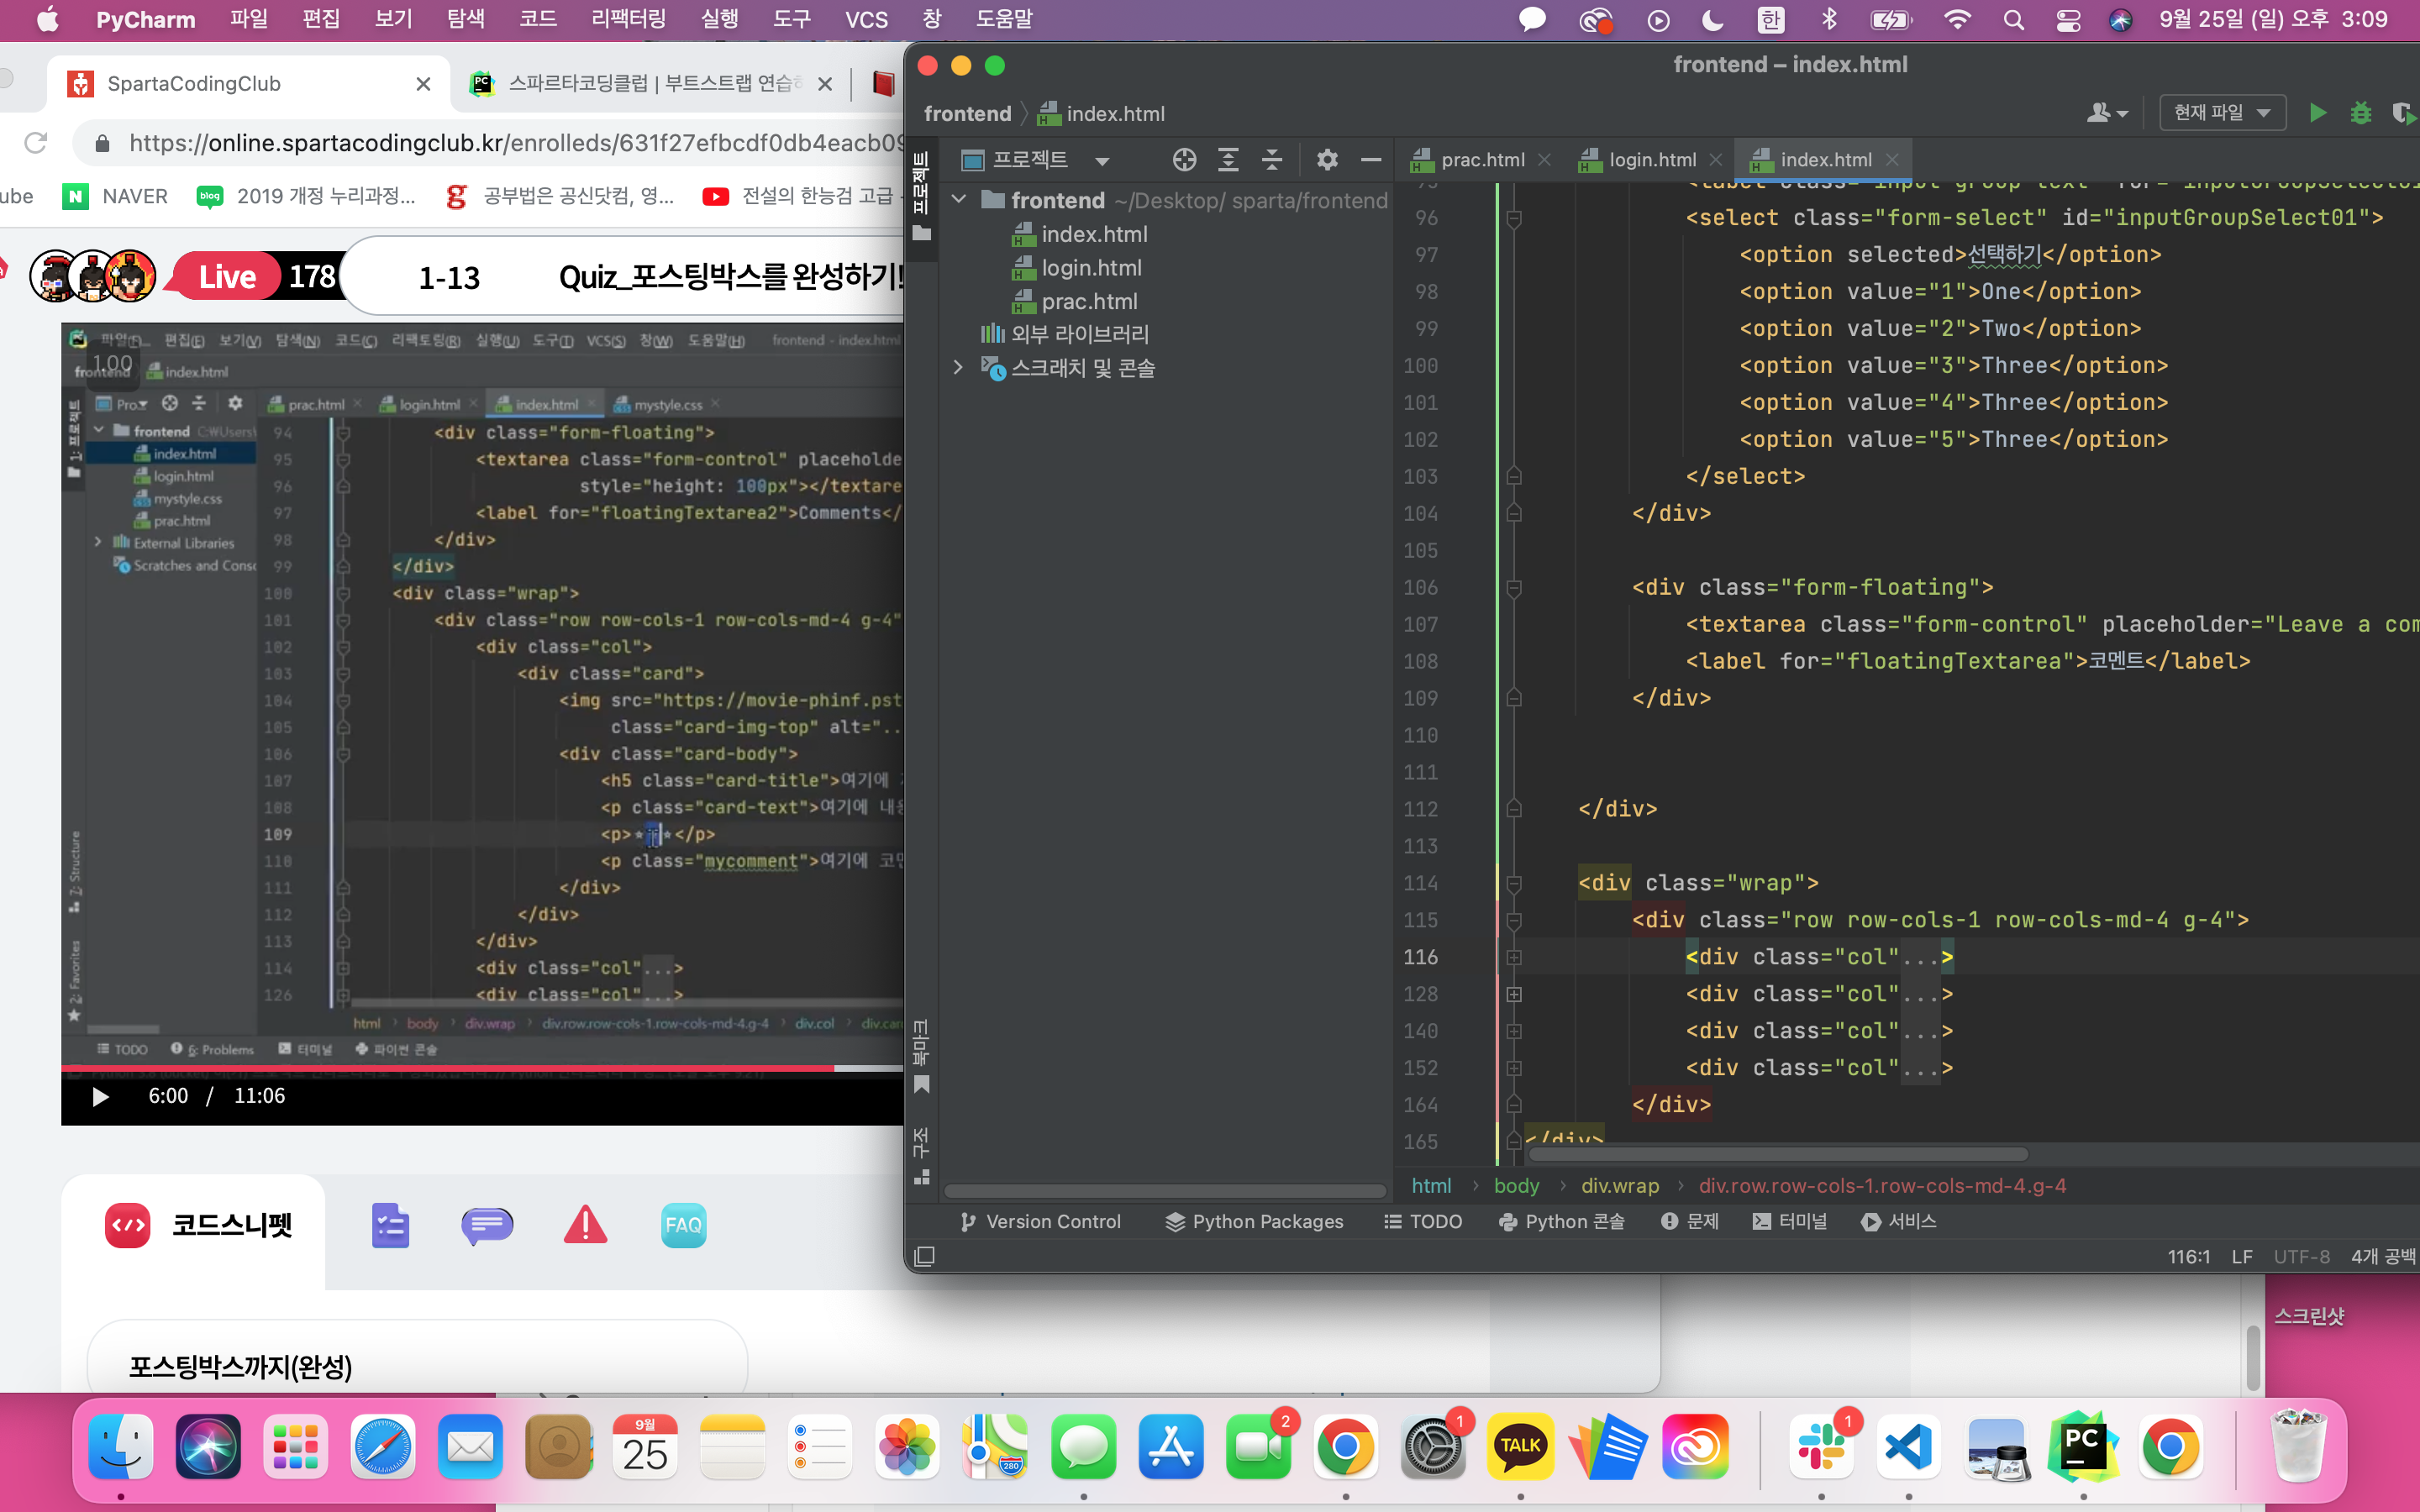Toggle code fold at line 96 select
This screenshot has height=1512, width=2420.
1514,218
